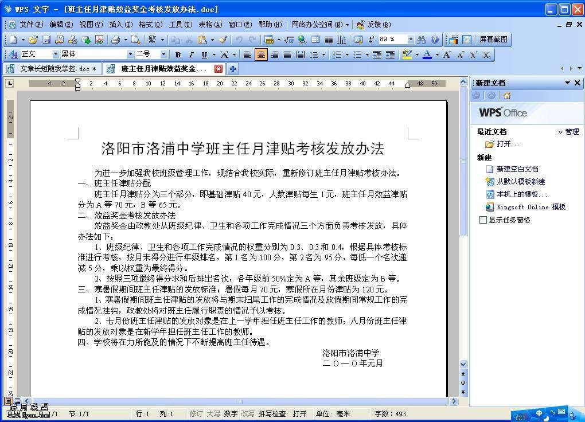Click the 屏幕截图 button
Screen dimensions: 585x422
493,39
